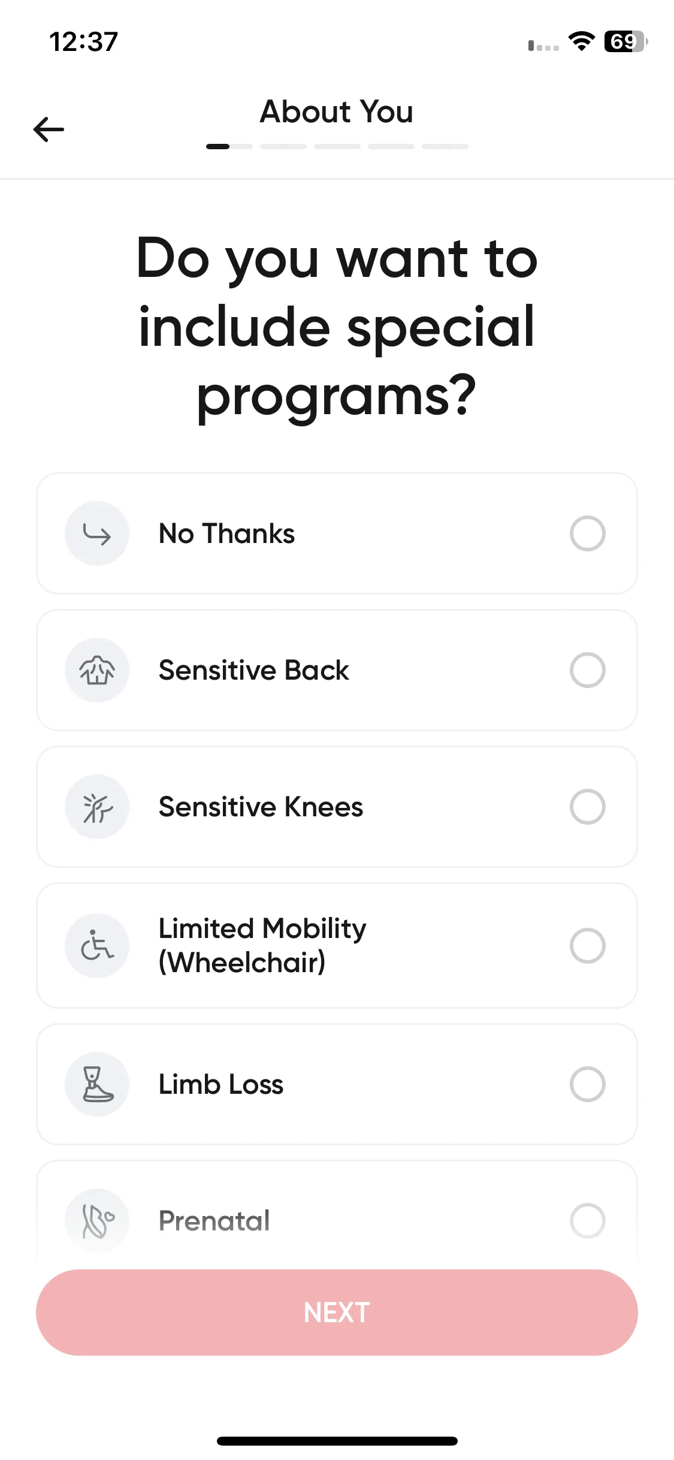Screen dimensions: 674x1460
Task: Click the Sensitive Back torso icon
Action: [97, 670]
